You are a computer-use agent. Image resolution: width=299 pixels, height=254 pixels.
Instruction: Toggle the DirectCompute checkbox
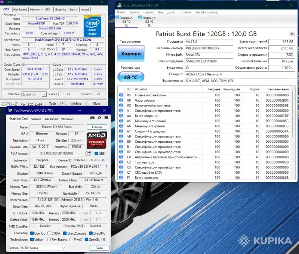tap(65, 233)
